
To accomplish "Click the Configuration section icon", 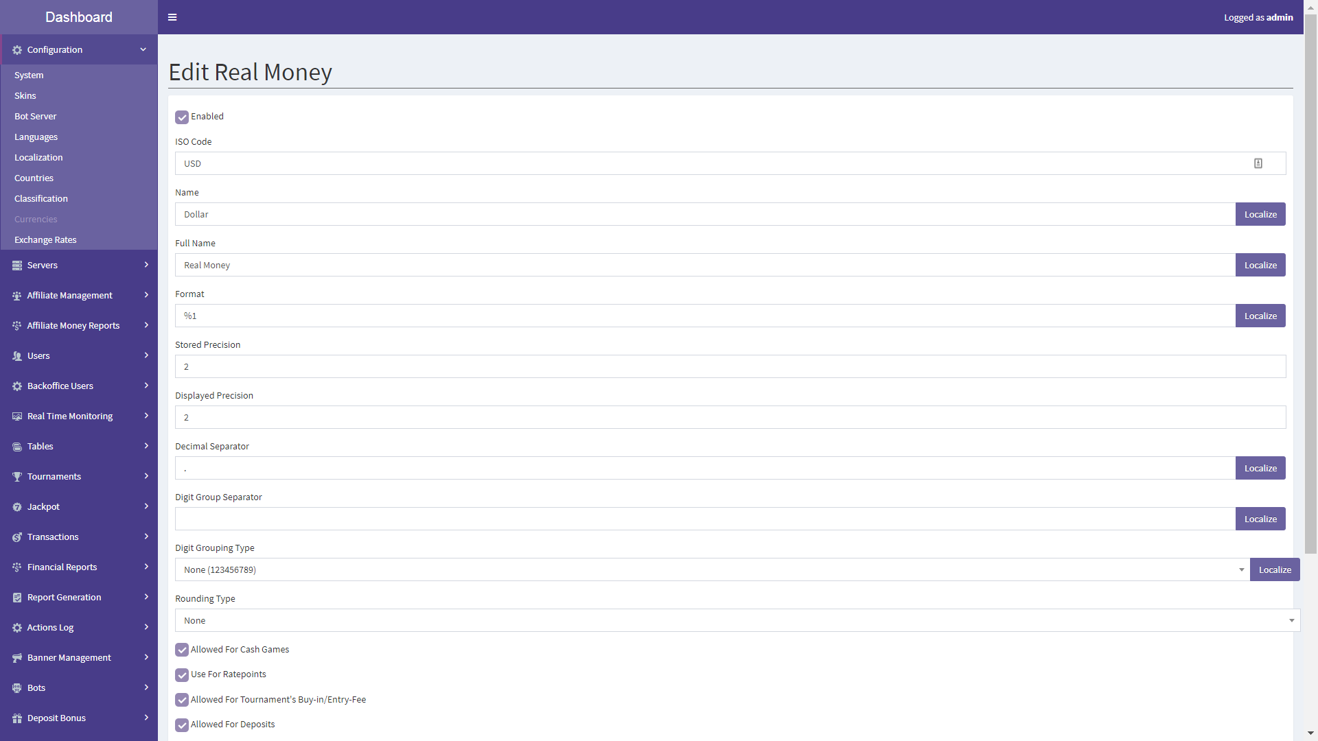I will (18, 50).
